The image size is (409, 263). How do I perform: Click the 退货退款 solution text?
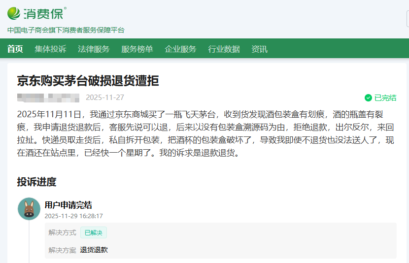pyautogui.click(x=94, y=250)
